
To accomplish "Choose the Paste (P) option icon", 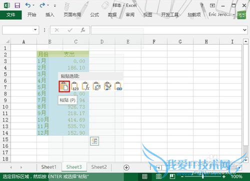I will (64, 86).
